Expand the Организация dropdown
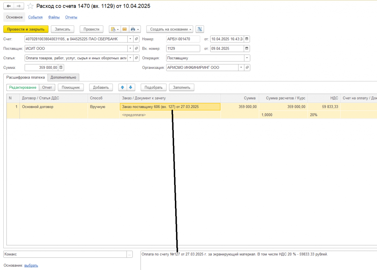 point(241,68)
